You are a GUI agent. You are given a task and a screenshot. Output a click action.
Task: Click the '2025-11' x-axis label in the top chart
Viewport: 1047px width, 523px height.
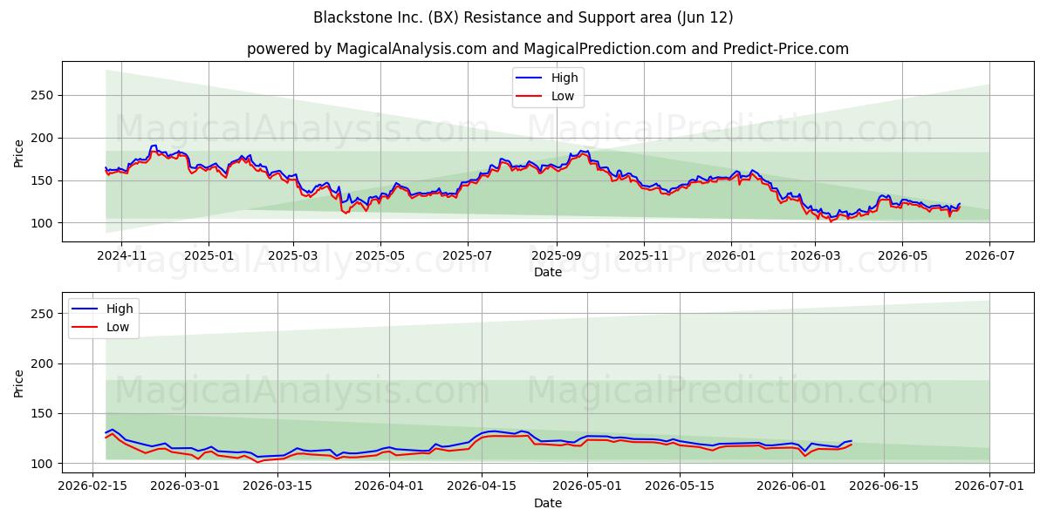644,256
